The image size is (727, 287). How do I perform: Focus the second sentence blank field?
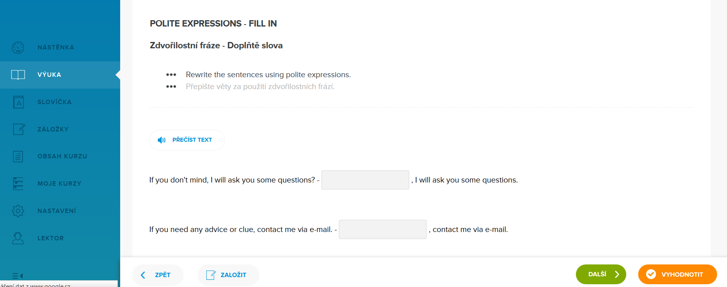[x=382, y=230]
